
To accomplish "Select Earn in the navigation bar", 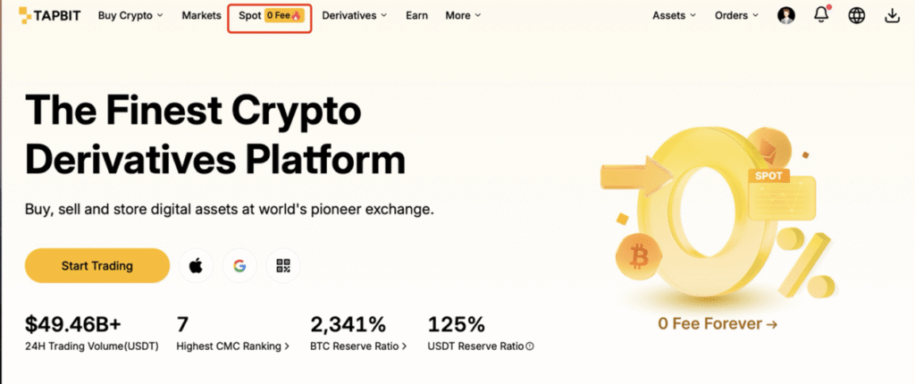I will point(416,15).
